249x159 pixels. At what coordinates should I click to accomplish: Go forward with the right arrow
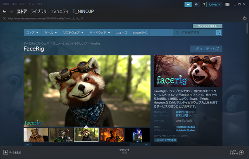pyautogui.click(x=11, y=11)
